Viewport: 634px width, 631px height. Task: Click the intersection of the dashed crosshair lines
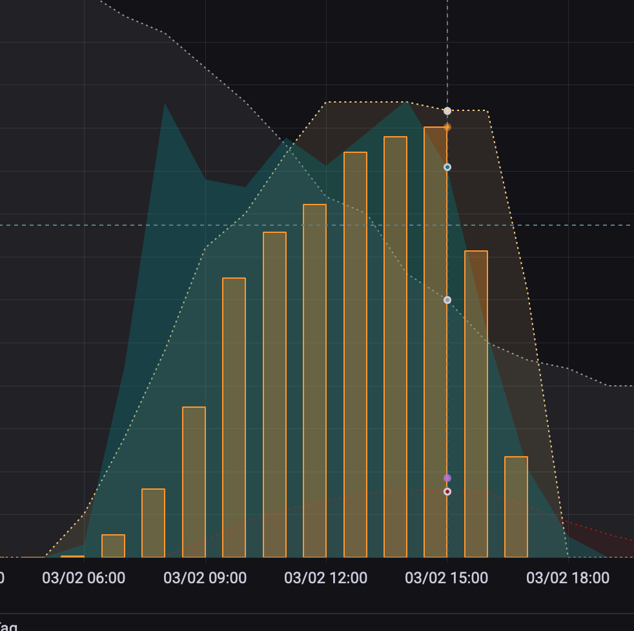click(447, 225)
